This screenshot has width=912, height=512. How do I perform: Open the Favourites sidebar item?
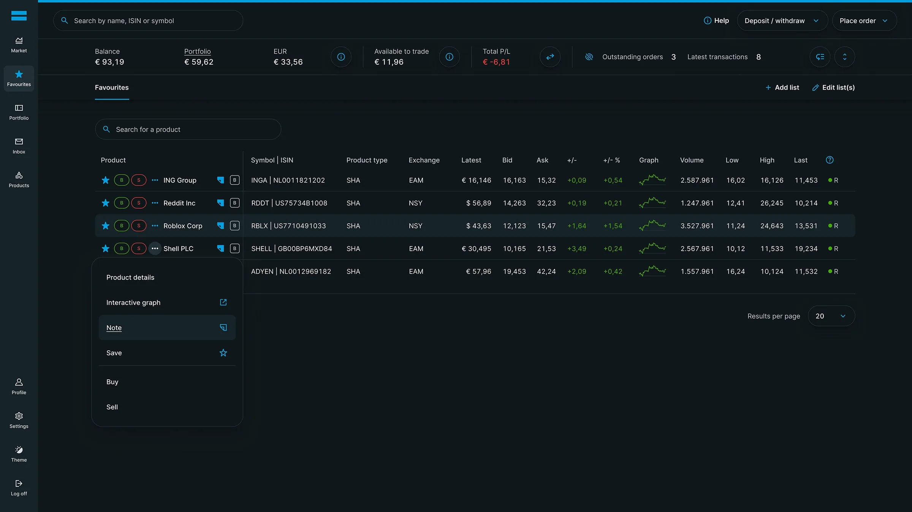(19, 79)
